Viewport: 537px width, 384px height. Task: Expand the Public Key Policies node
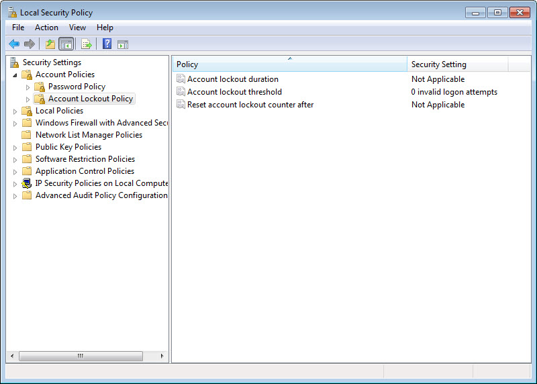click(15, 147)
